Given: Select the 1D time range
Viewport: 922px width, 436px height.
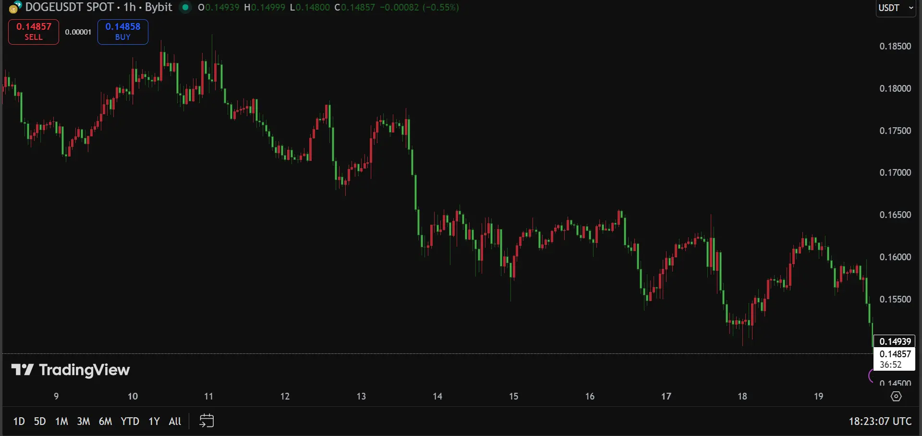Looking at the screenshot, I should click(x=19, y=422).
